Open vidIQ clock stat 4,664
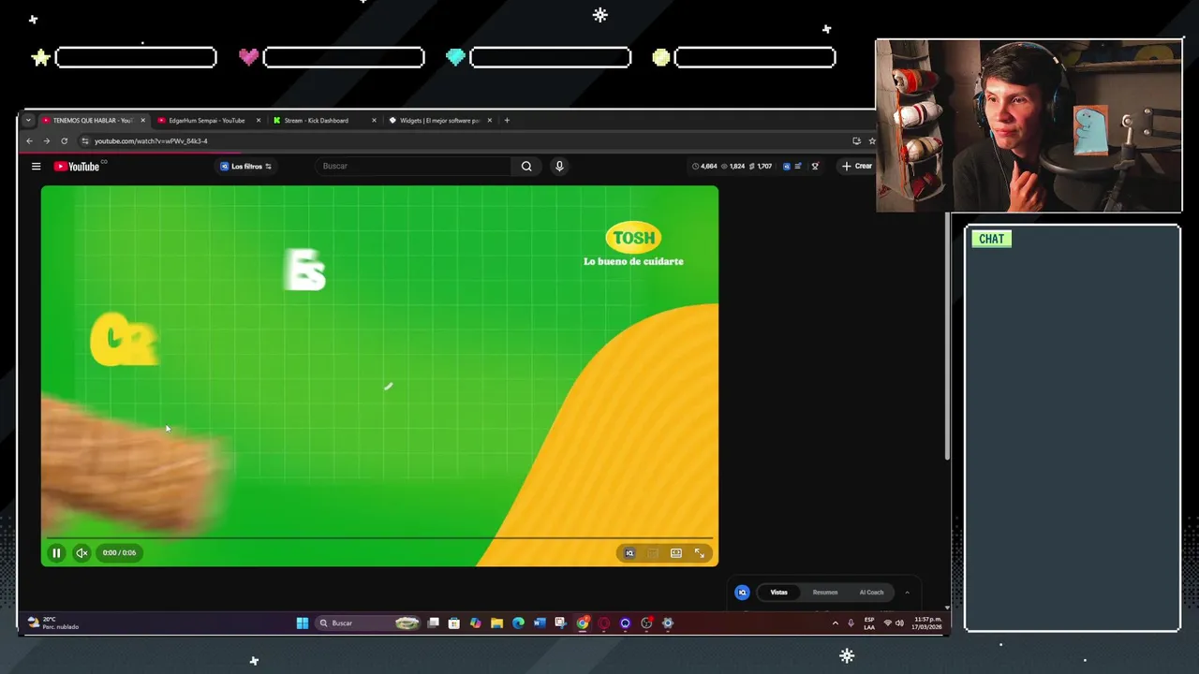Screen dimensions: 1199x674 704,167
